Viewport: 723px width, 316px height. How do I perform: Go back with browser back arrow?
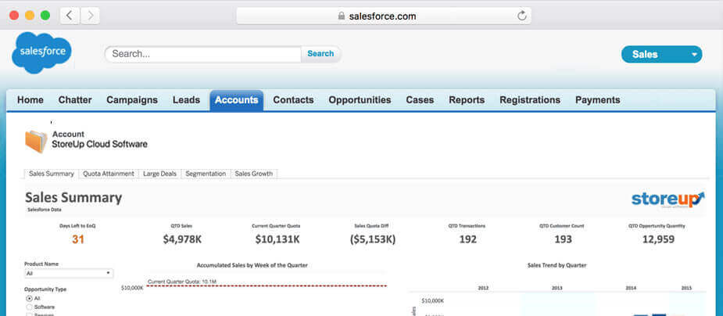pyautogui.click(x=70, y=16)
